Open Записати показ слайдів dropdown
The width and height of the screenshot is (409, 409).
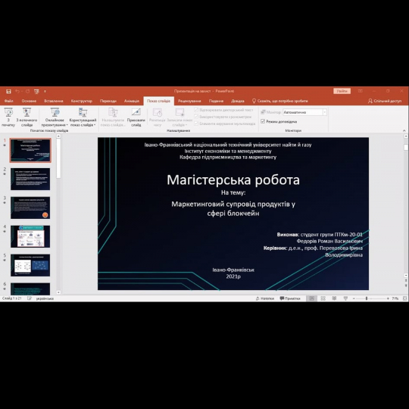point(180,117)
